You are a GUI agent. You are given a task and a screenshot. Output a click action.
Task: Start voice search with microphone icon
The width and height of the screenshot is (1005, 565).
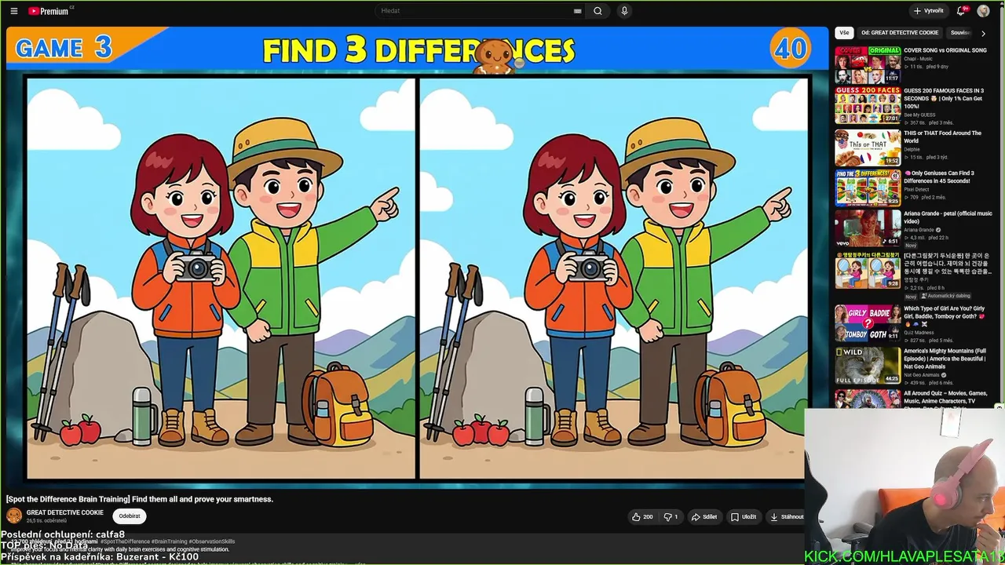pyautogui.click(x=624, y=11)
